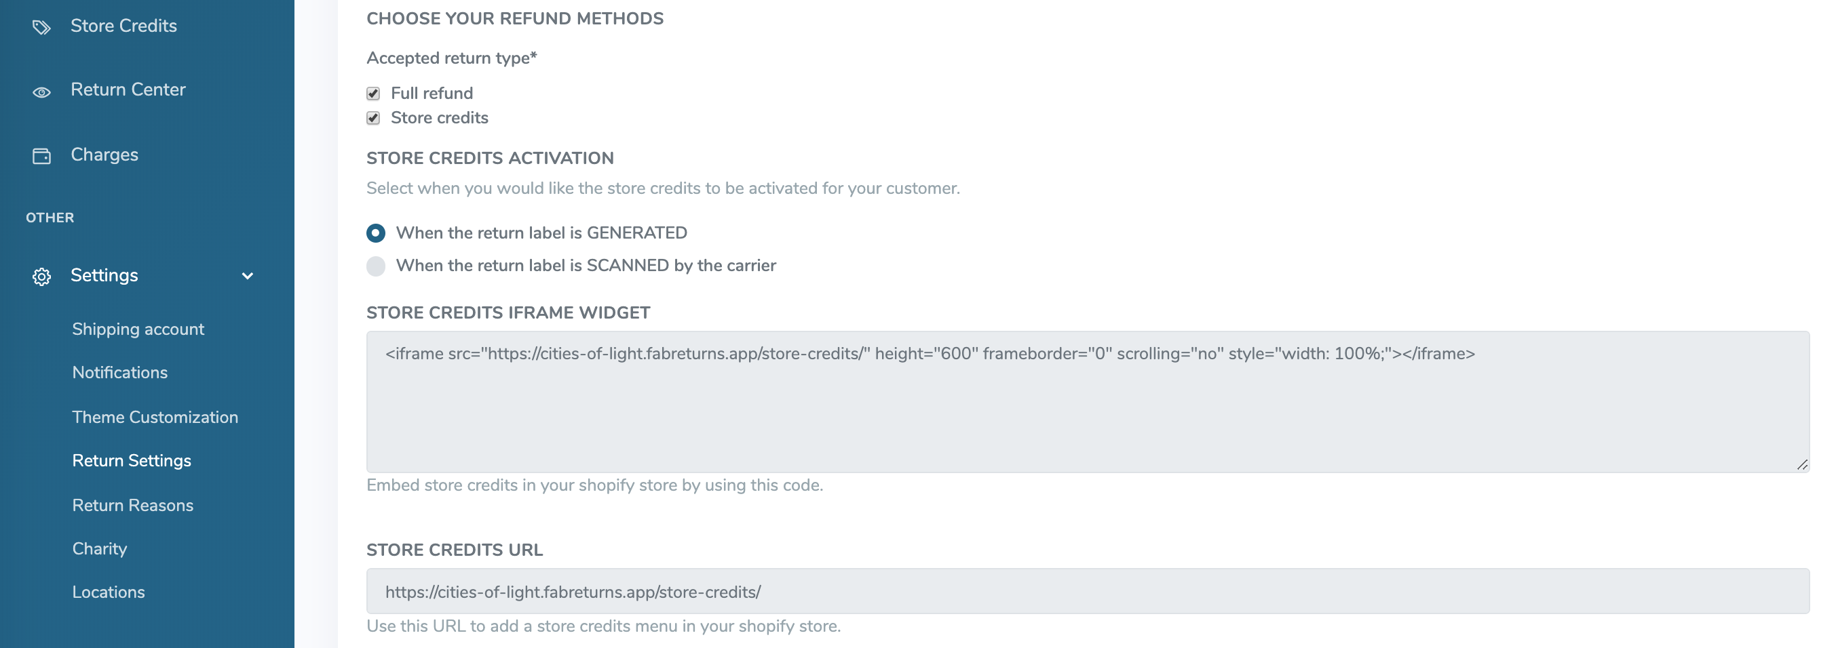
Task: Click the Return Center eye icon
Action: 41,92
